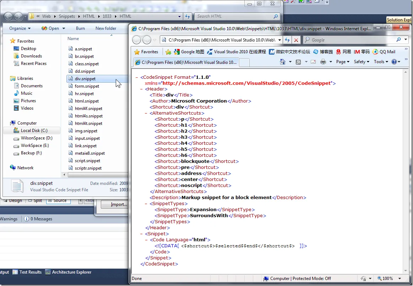Expand the Organize menu in Explorer
The image size is (413, 286).
click(20, 28)
